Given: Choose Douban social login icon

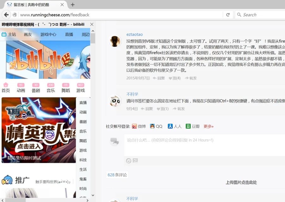Looking at the screenshot, I should 188,126.
